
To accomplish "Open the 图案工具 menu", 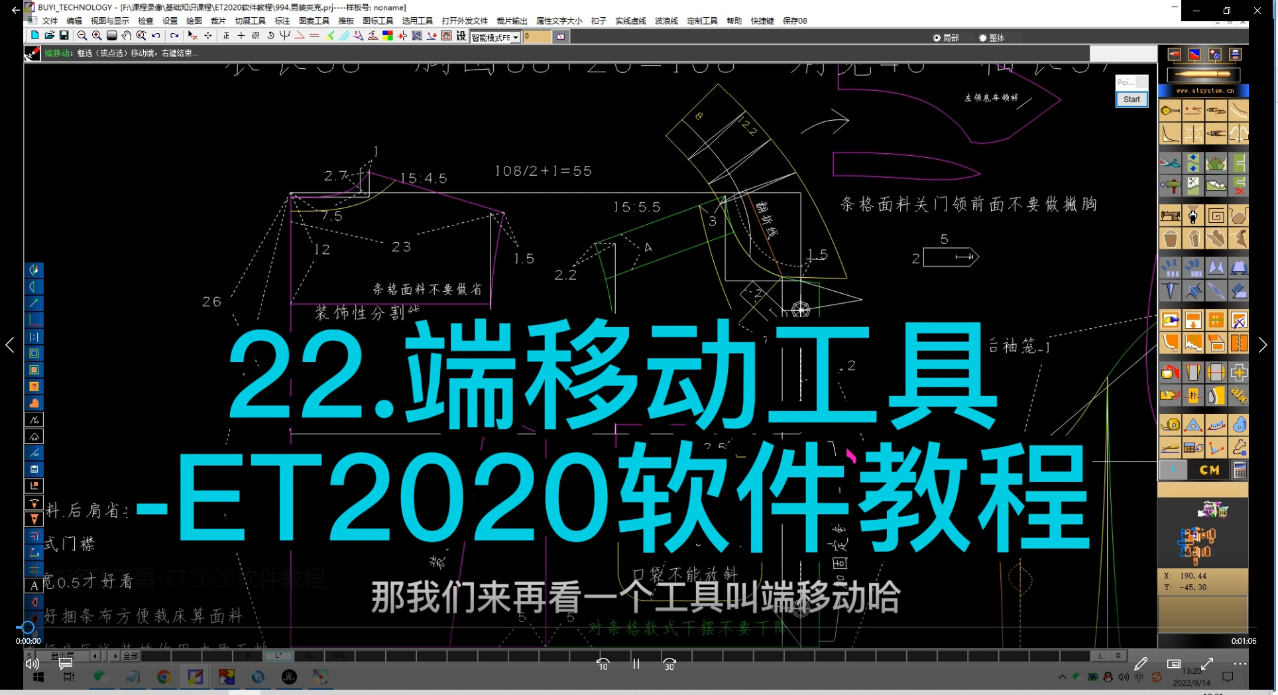I will [314, 21].
